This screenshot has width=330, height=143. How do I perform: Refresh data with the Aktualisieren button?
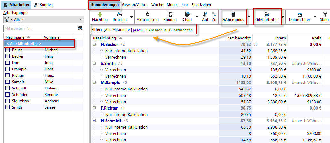(x=147, y=14)
